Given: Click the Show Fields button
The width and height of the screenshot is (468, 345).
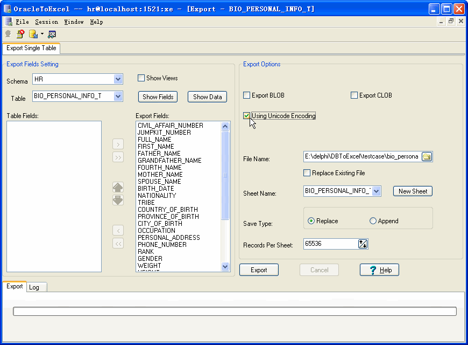Looking at the screenshot, I should pos(158,96).
